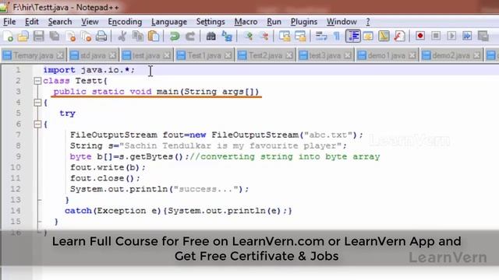Open the Window menu
This screenshot has width=499, height=280.
tap(342, 22)
